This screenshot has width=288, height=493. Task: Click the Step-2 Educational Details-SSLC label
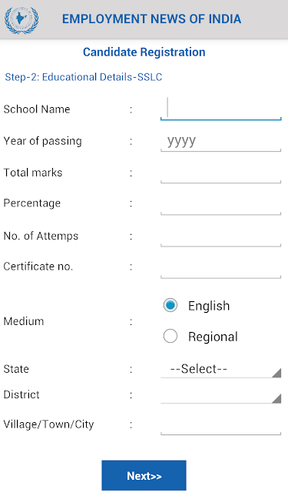[84, 77]
